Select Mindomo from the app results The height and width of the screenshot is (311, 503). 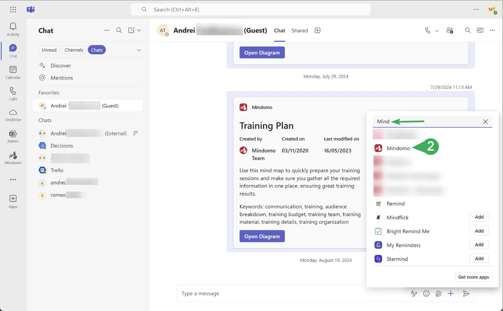click(398, 148)
